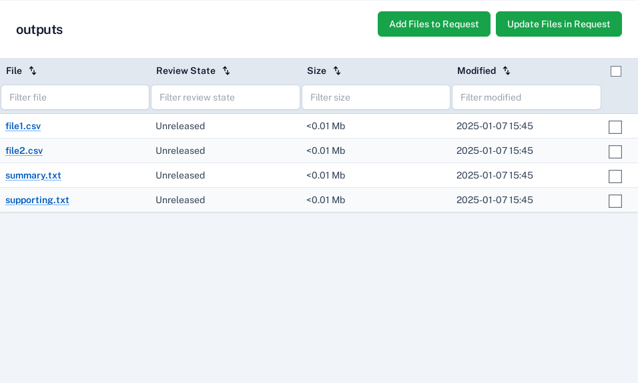The height and width of the screenshot is (383, 638).
Task: Sort by Modified arrows icon
Action: pos(506,71)
